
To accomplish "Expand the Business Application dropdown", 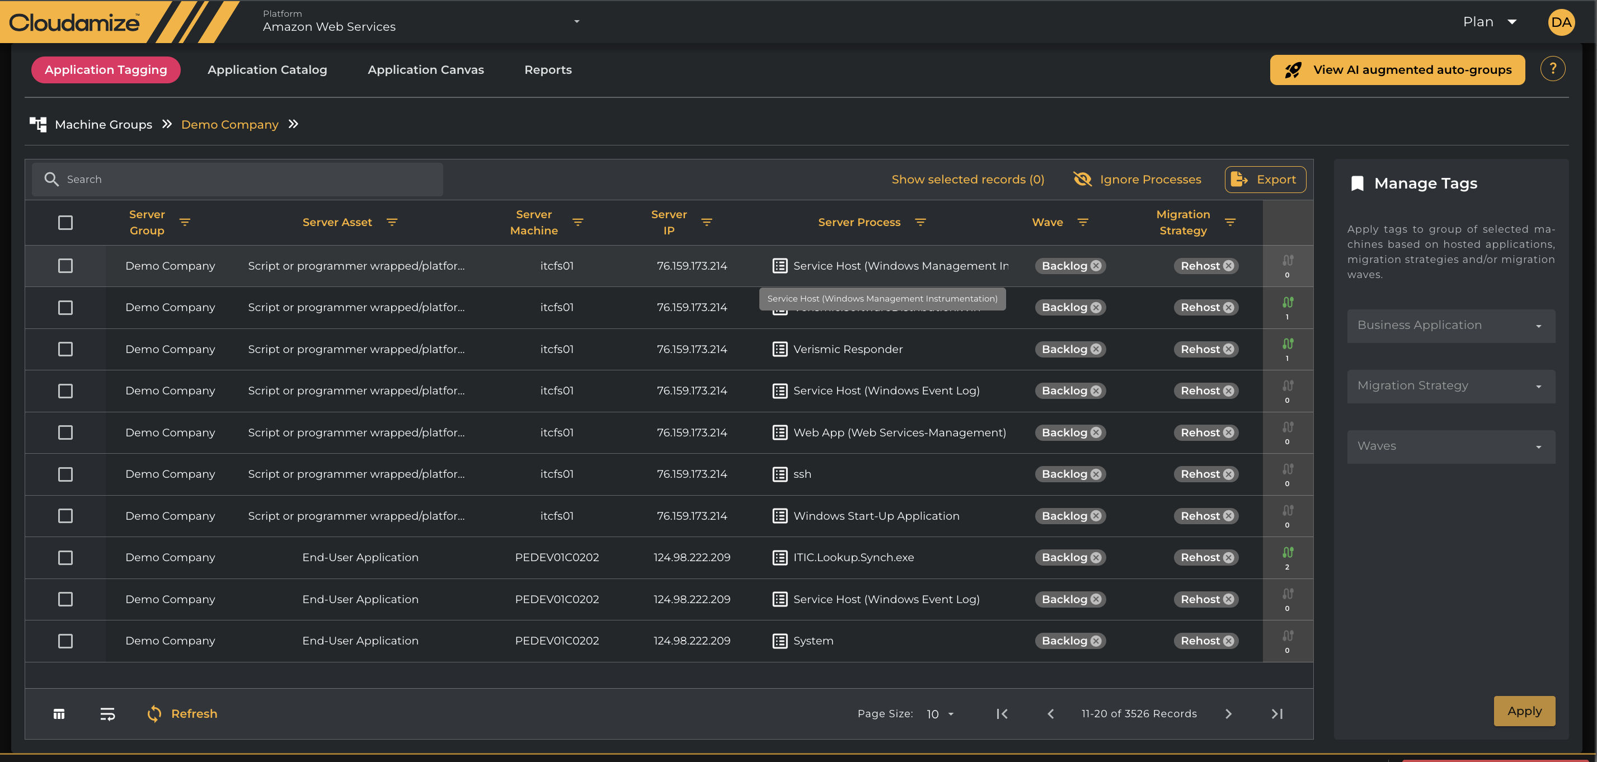I will click(x=1450, y=326).
